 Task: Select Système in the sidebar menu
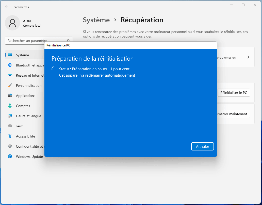click(22, 55)
